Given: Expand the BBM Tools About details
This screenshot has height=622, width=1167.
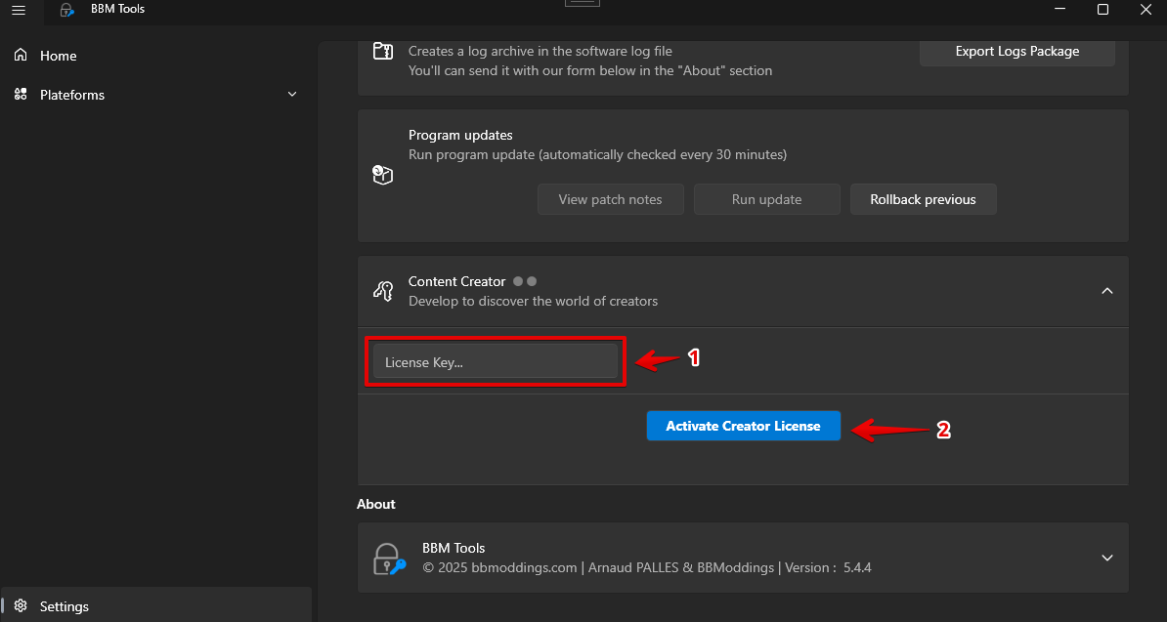Looking at the screenshot, I should (1106, 558).
